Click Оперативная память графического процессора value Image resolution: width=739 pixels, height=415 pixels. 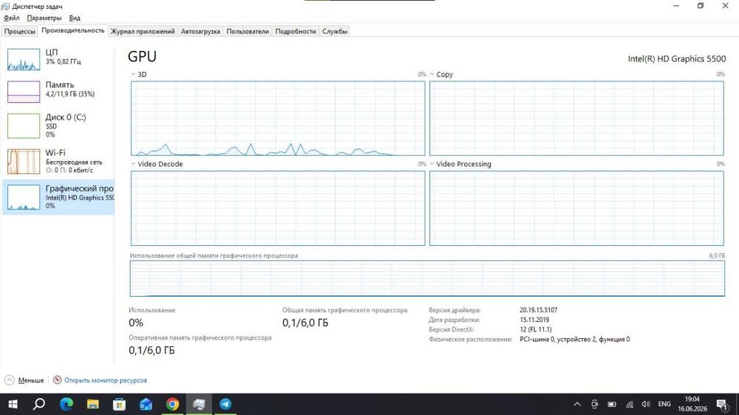pos(151,351)
